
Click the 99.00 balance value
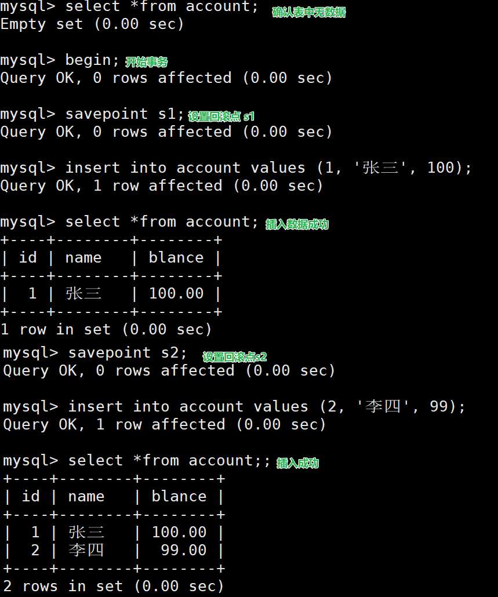pyautogui.click(x=184, y=551)
